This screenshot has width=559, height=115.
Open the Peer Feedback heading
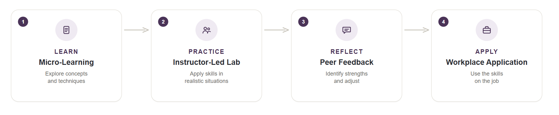point(347,62)
